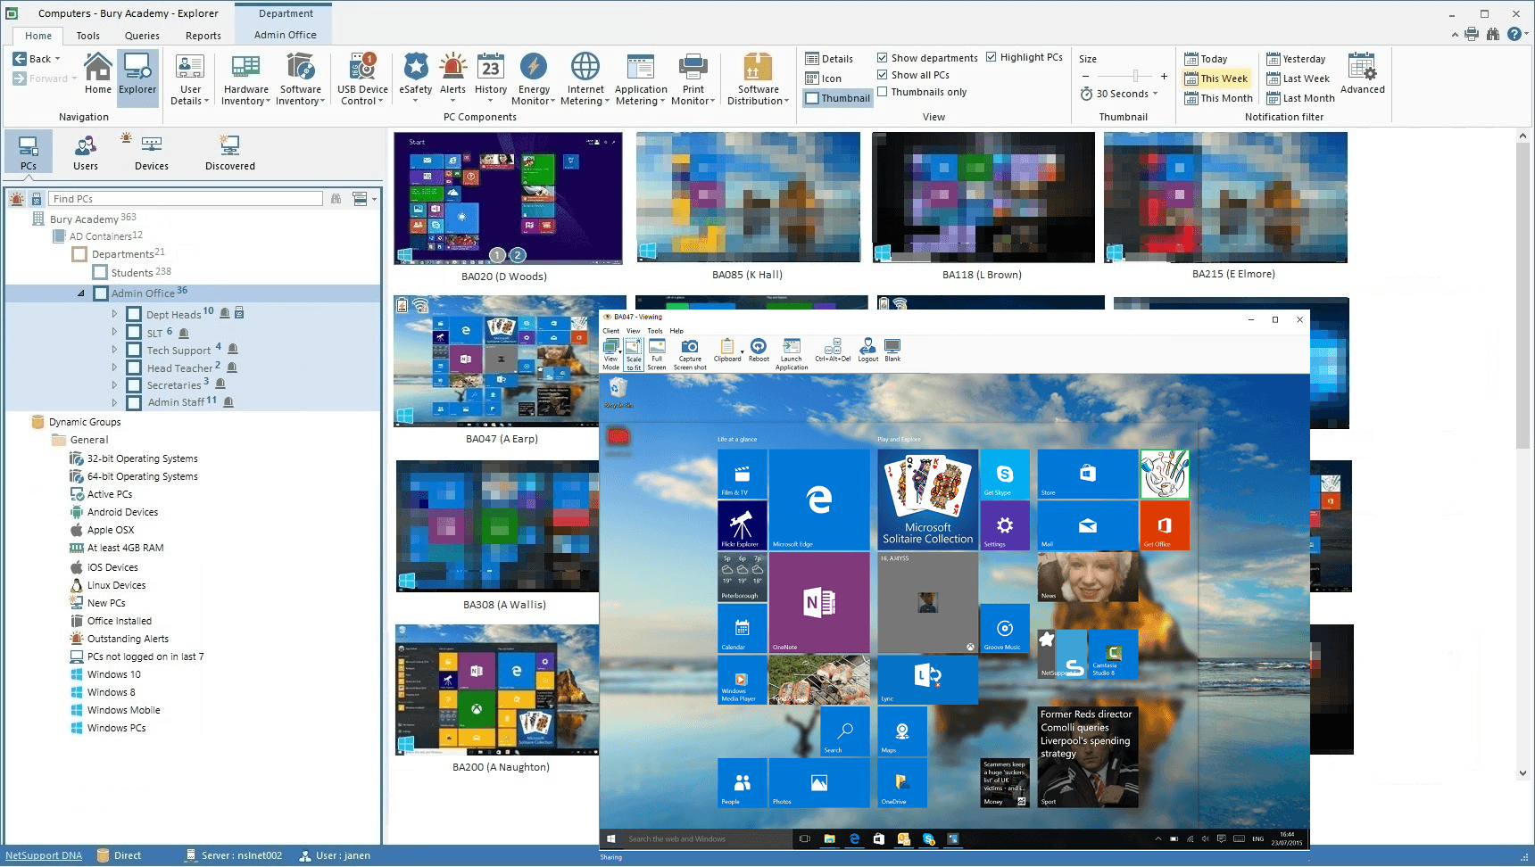Screen dimensions: 1535x867
Task: Toggle the Highlight PCs checkbox
Action: point(992,57)
